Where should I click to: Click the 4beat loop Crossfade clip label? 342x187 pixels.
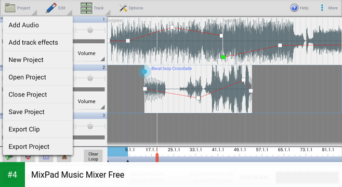172,69
